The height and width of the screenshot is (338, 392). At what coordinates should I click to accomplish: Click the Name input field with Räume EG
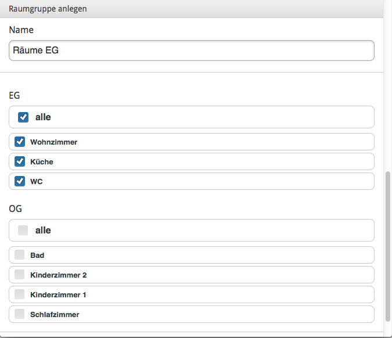192,51
